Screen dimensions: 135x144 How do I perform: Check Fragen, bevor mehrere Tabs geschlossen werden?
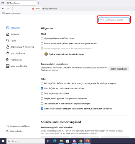(42, 98)
